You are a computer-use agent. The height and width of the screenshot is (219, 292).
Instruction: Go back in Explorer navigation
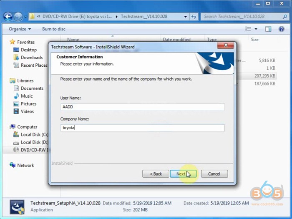tap(8, 17)
